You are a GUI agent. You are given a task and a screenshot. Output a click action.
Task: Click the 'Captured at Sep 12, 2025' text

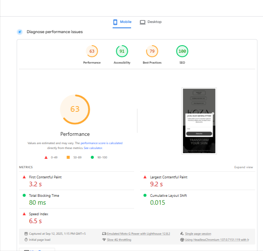tap(57, 234)
